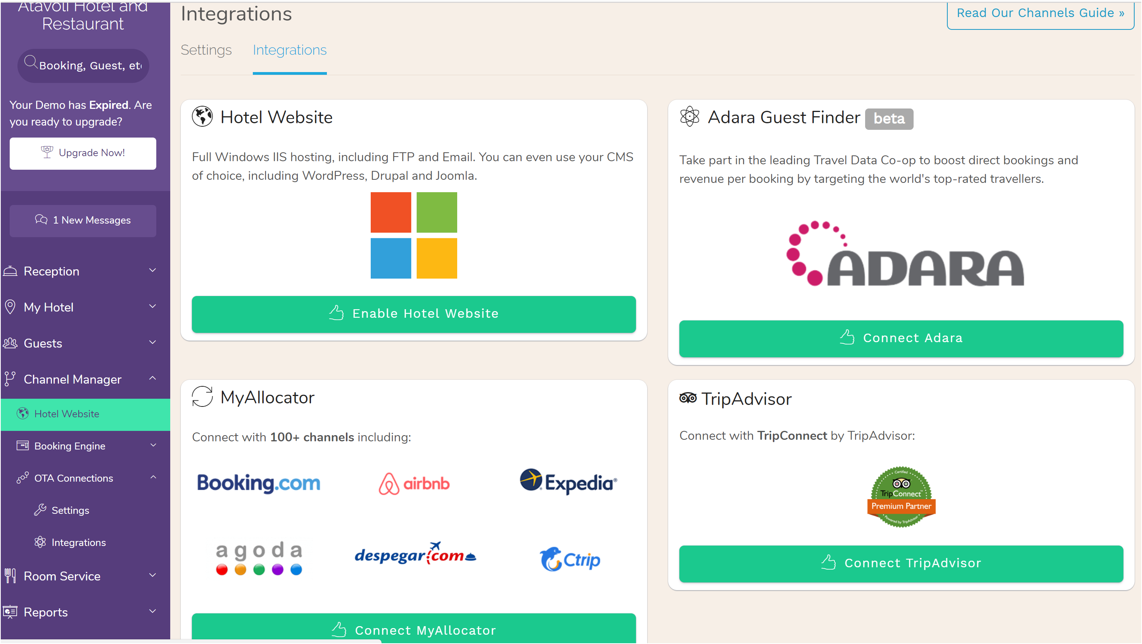
Task: Click the Reports presentation icon
Action: coord(10,612)
